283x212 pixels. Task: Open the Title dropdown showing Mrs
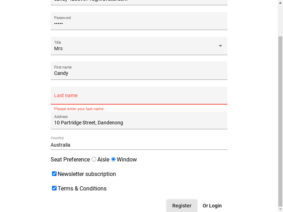coord(139,46)
